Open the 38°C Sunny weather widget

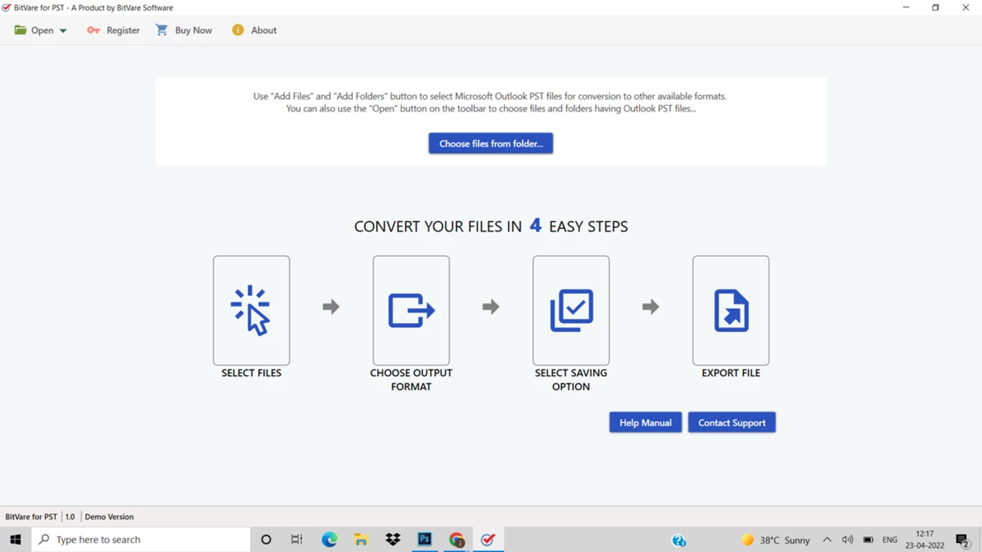point(776,540)
